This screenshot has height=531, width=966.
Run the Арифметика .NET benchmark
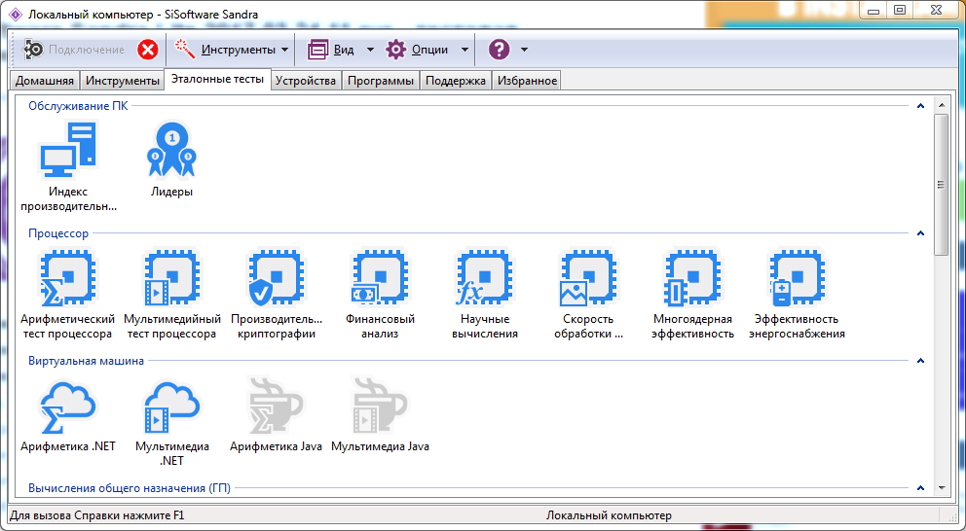pos(67,405)
